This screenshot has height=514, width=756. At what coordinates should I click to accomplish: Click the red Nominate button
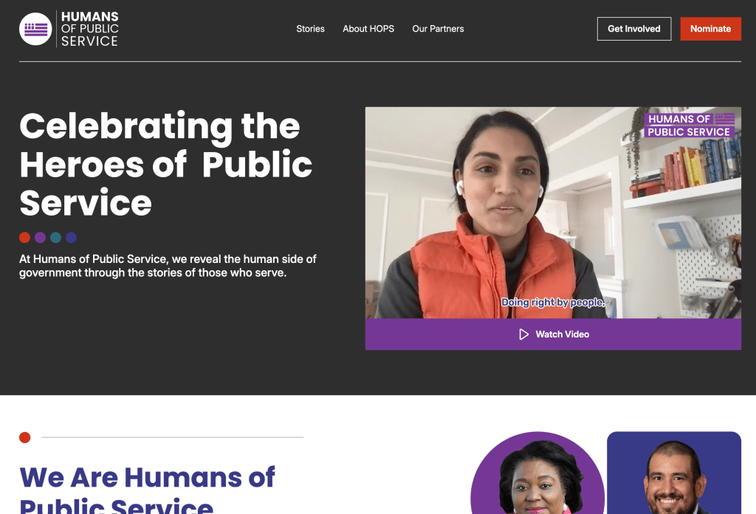(711, 29)
